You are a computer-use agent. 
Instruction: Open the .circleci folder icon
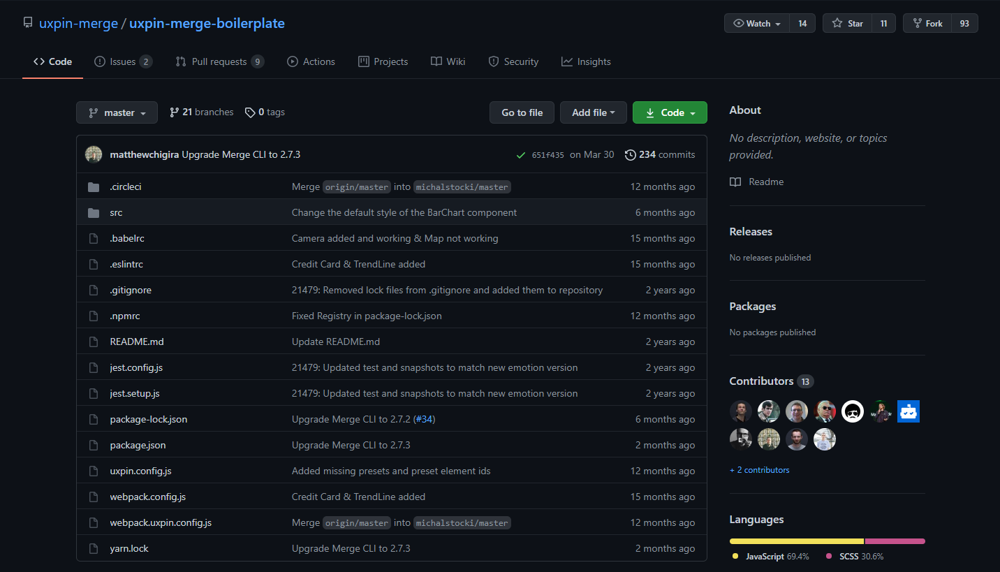tap(94, 186)
